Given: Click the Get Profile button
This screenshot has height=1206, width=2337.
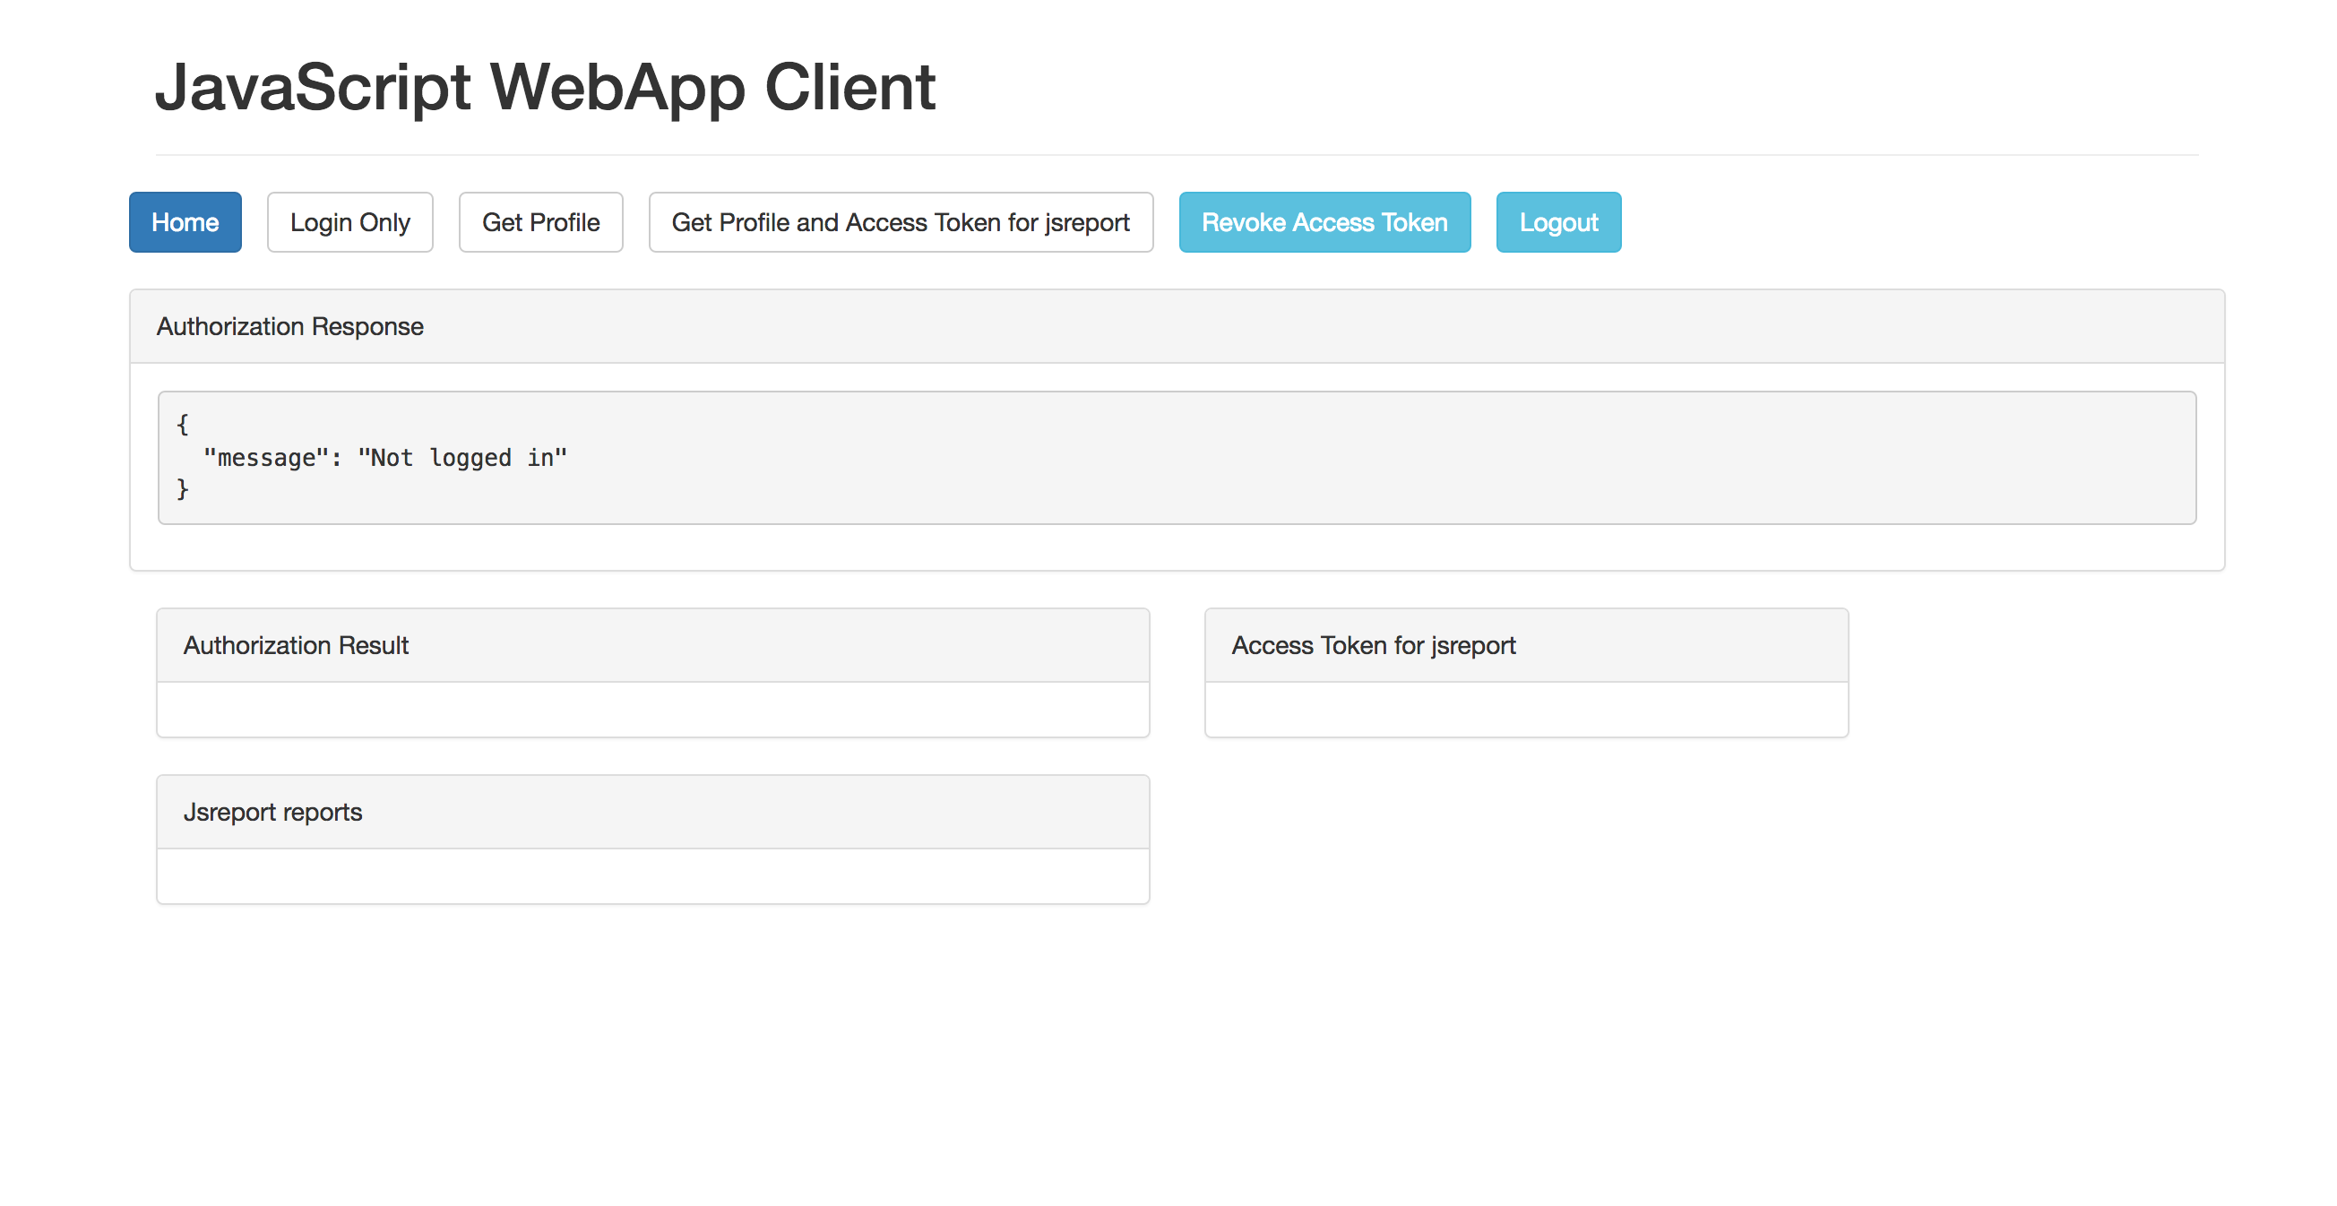Looking at the screenshot, I should coord(540,222).
